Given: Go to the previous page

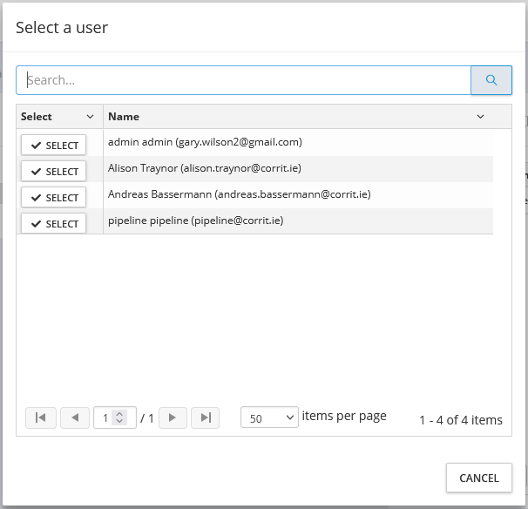Looking at the screenshot, I should click(x=75, y=417).
